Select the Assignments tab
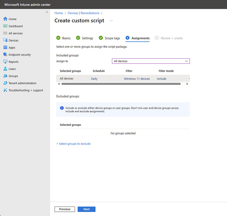 [137, 38]
